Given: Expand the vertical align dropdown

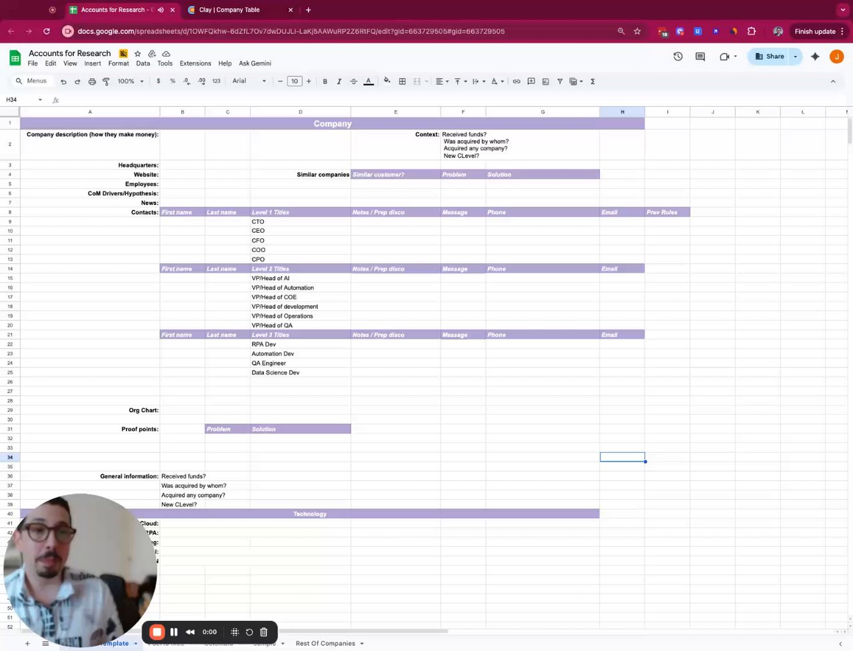Looking at the screenshot, I should point(460,81).
